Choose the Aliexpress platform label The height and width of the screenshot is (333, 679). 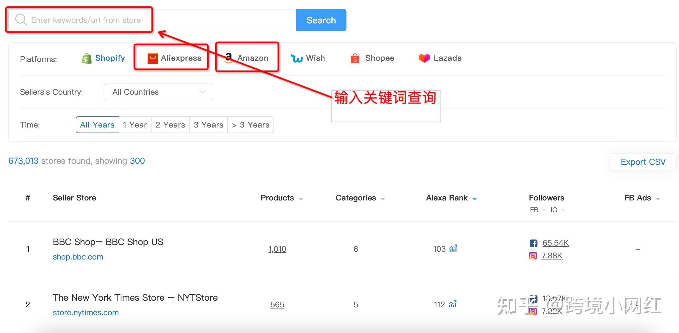pyautogui.click(x=181, y=58)
